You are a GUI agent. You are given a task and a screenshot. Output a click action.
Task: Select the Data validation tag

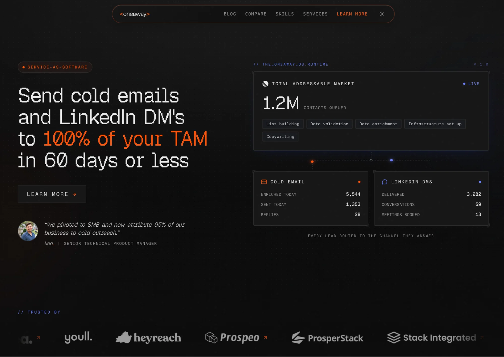pos(329,124)
